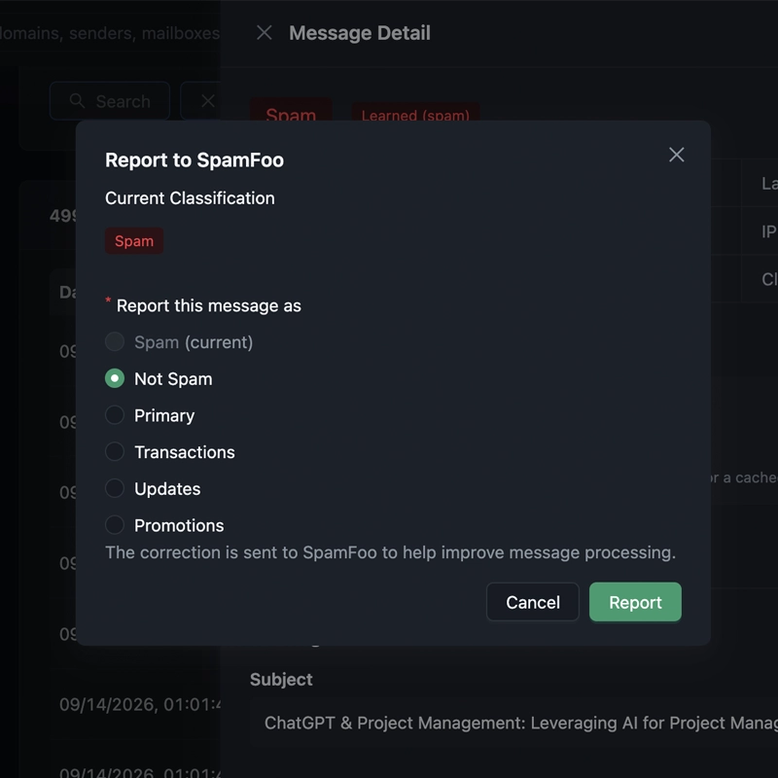Click the ChatGPT & Project Management subject text

521,723
